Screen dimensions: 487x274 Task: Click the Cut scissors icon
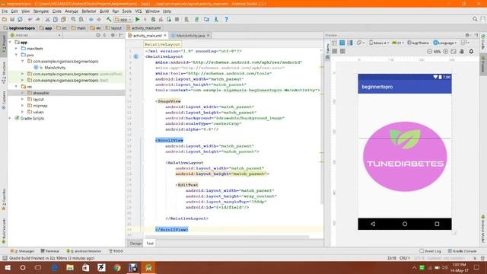47,19
